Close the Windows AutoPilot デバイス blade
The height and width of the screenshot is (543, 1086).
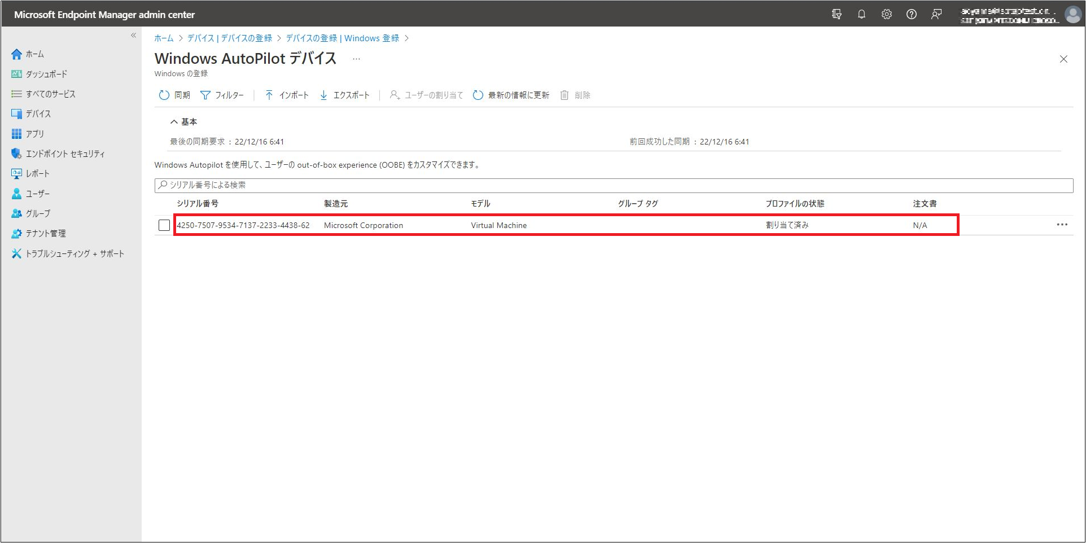click(1063, 59)
